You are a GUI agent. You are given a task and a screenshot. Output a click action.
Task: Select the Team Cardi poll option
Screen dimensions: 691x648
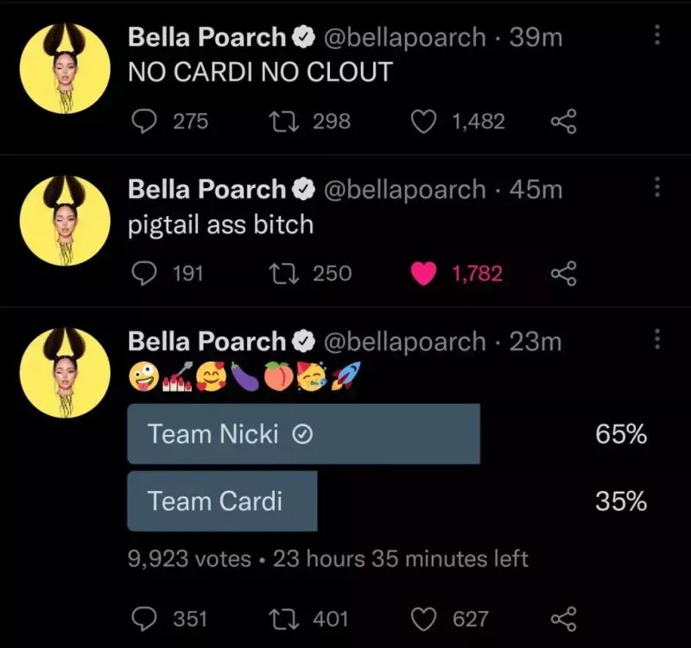pos(222,500)
